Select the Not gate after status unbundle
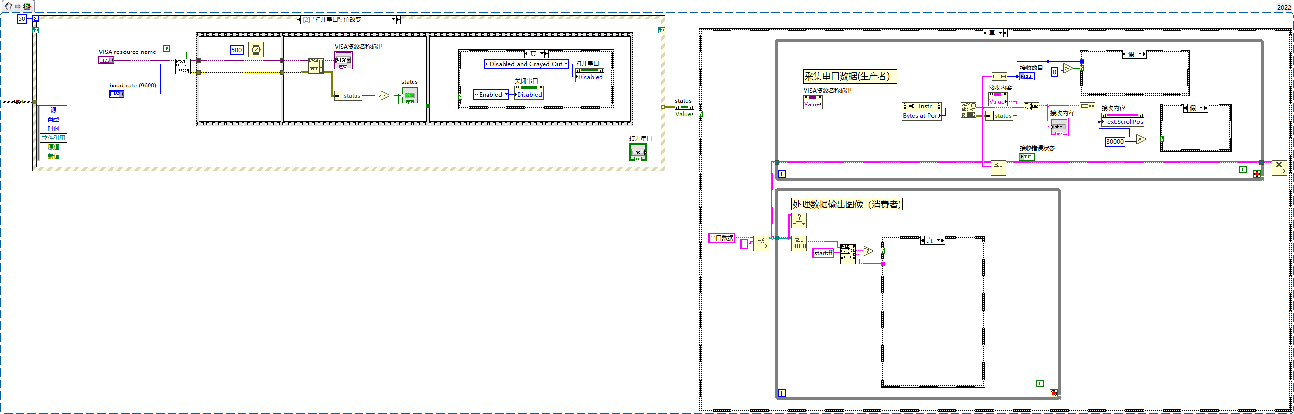Viewport: 1294px width, 414px height. point(385,95)
